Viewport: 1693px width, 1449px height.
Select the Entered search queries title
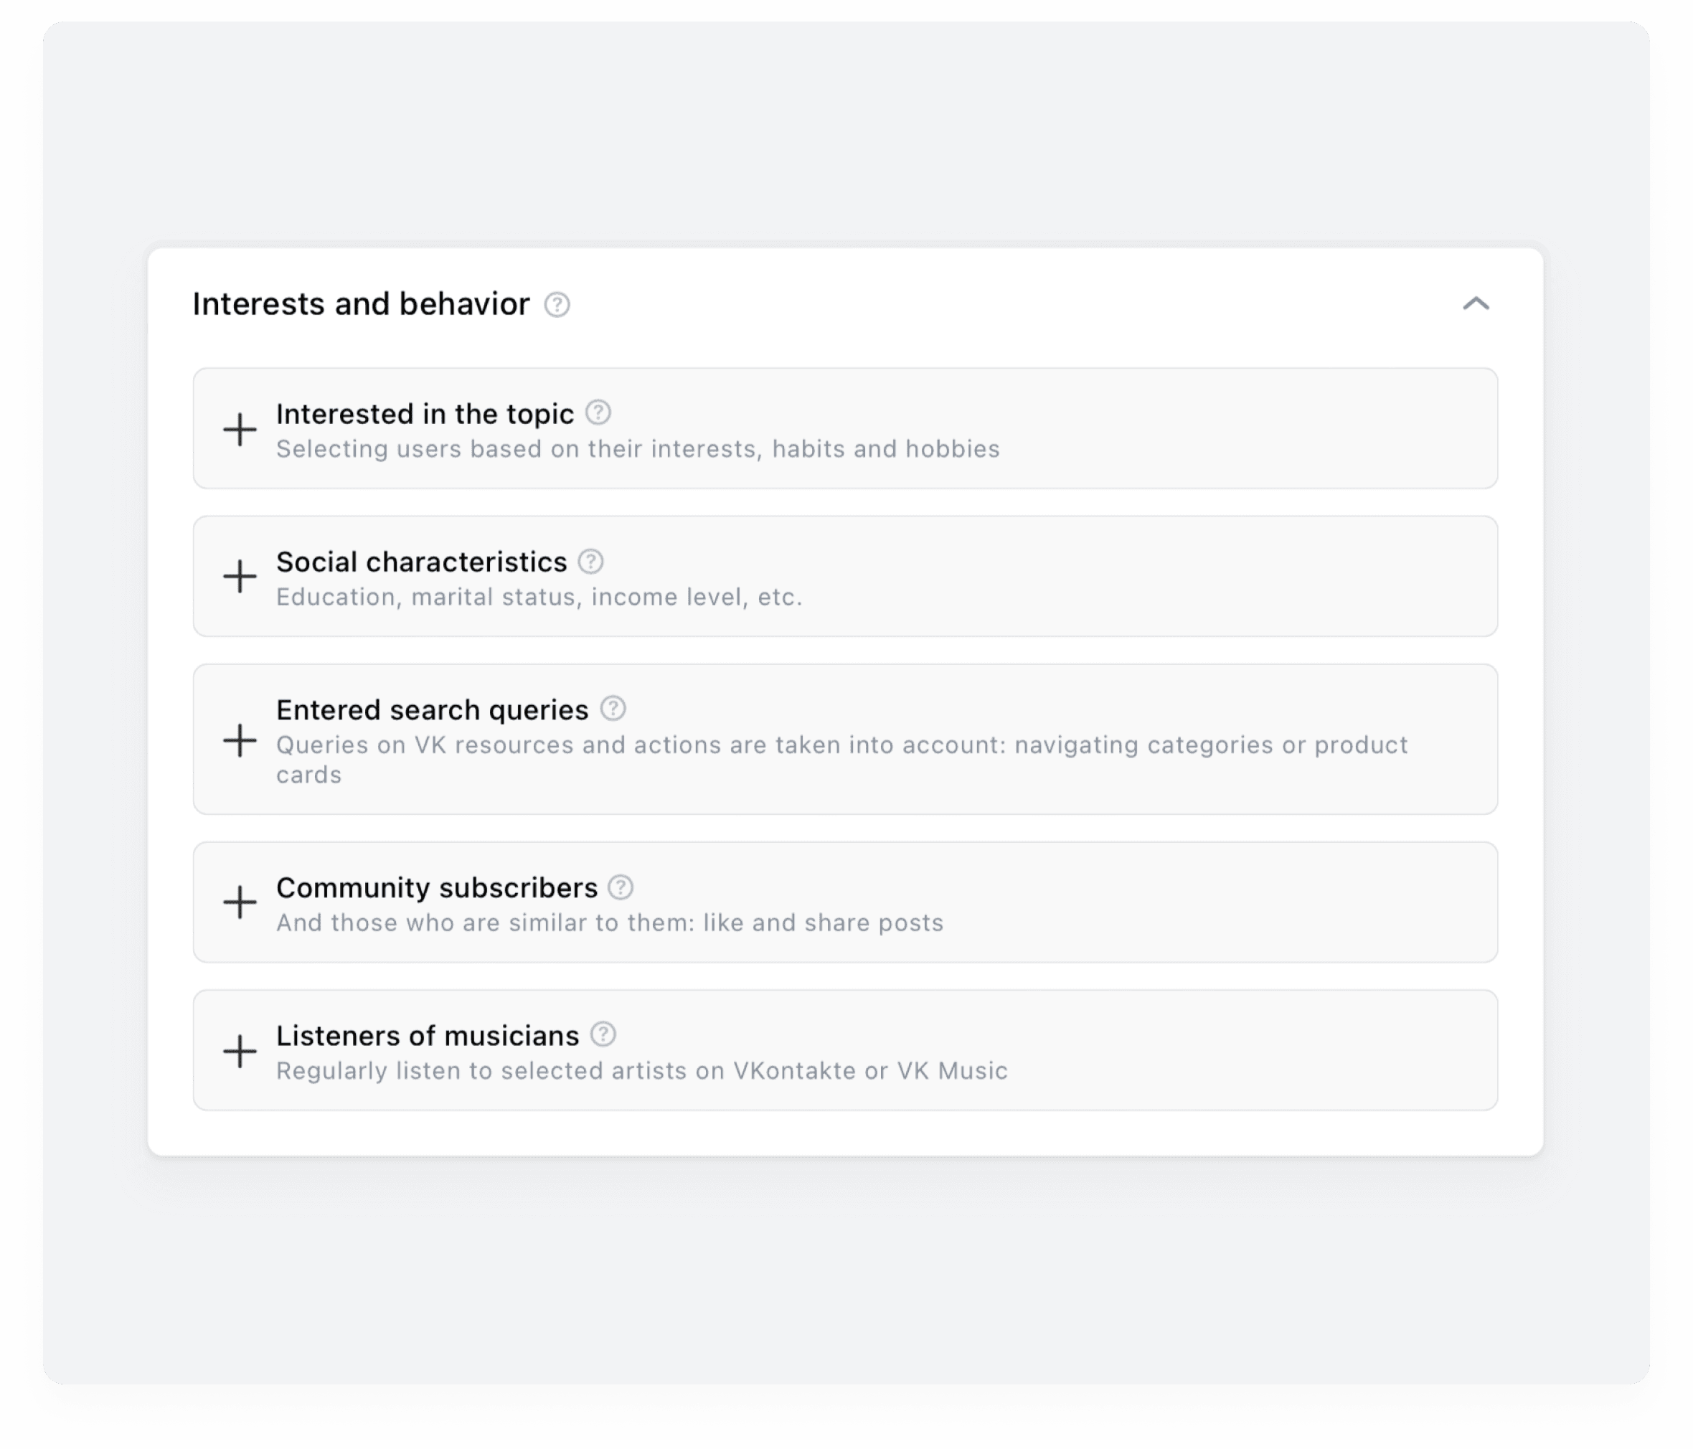433,710
